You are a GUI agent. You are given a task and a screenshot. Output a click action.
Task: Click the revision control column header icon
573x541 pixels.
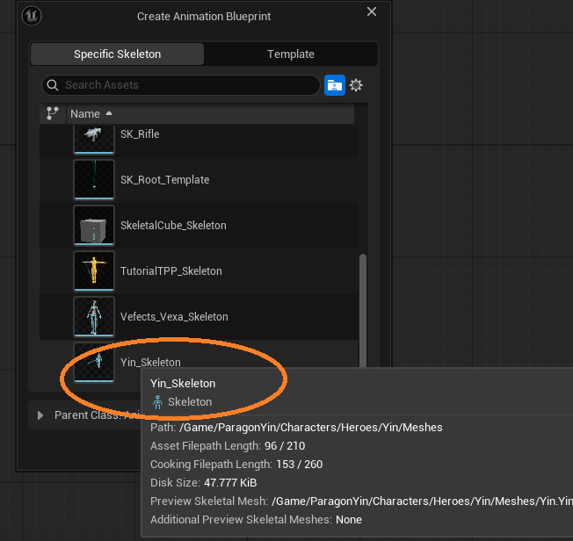[52, 113]
